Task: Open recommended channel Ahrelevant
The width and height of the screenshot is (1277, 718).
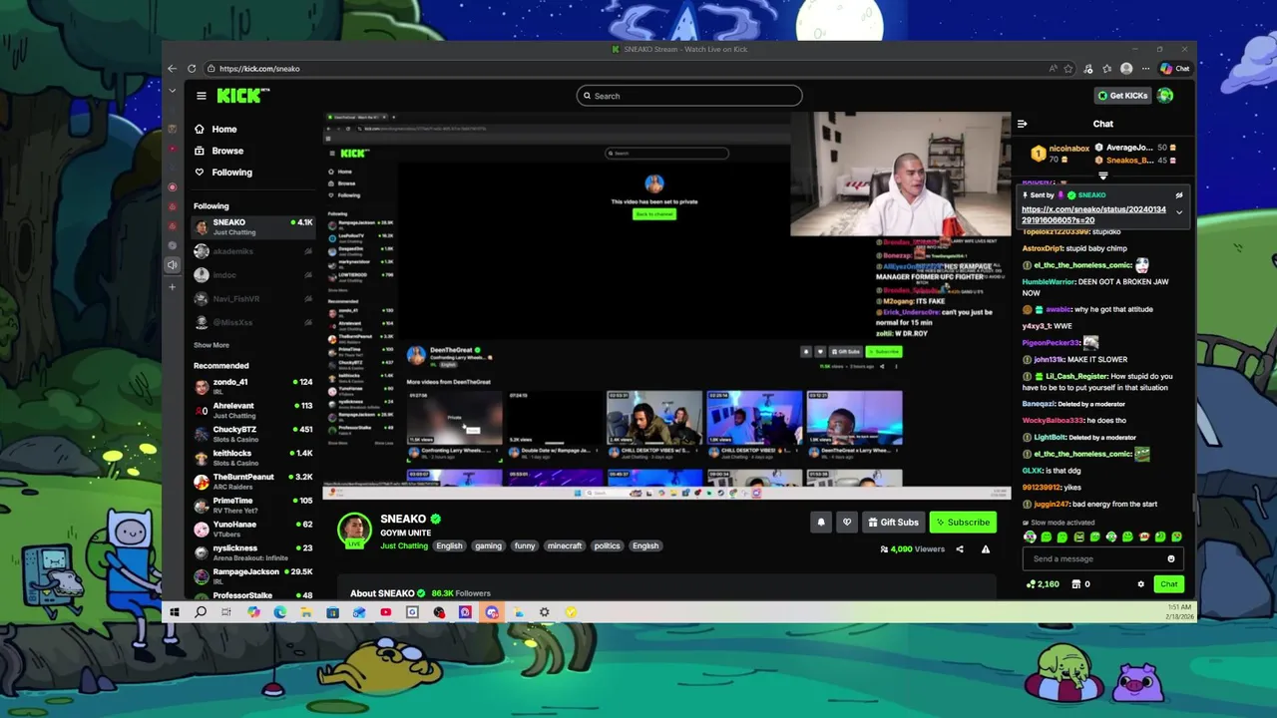Action: [x=252, y=410]
